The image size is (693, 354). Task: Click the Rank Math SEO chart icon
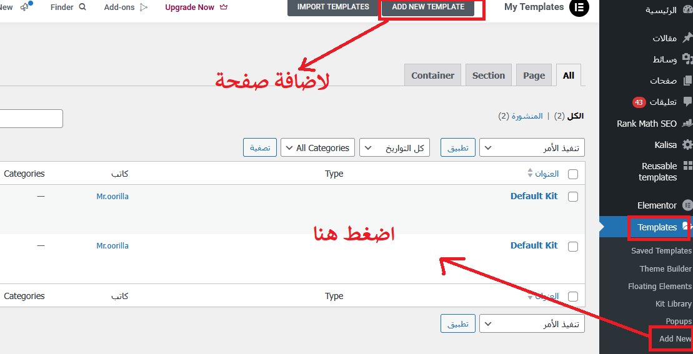pos(687,124)
